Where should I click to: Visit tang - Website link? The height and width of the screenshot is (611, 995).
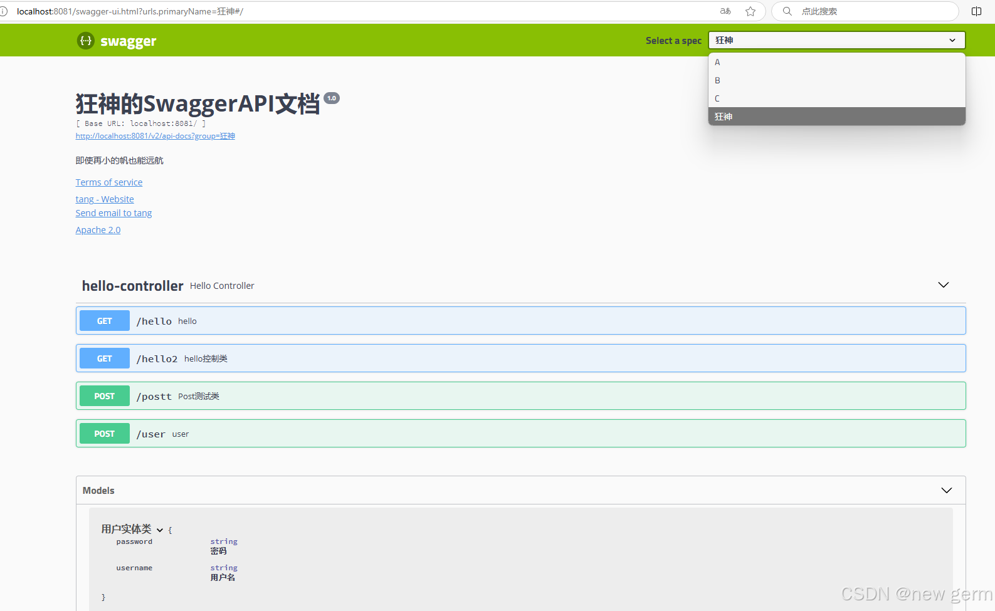(105, 199)
